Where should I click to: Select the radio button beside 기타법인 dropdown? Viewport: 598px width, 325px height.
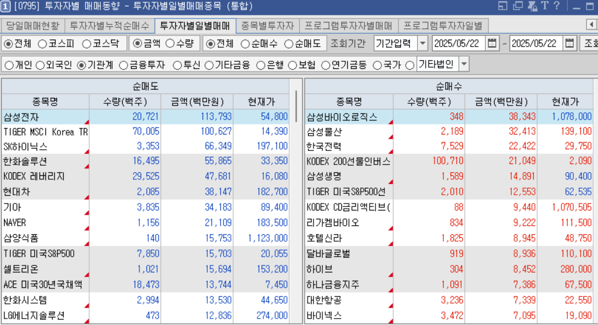tap(410, 65)
